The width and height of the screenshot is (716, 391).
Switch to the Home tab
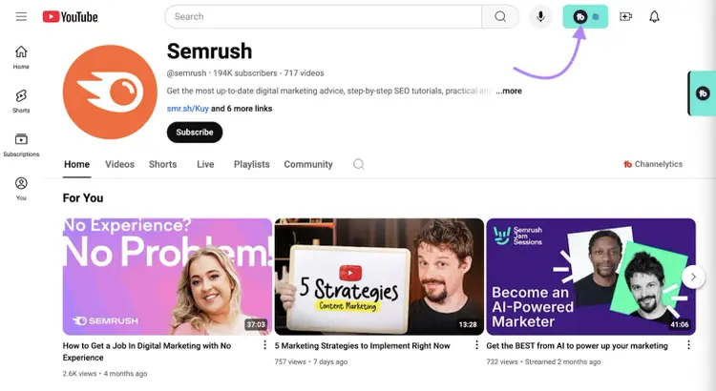[x=76, y=164]
